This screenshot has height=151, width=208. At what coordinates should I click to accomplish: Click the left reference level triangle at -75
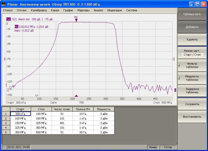coord(5,59)
